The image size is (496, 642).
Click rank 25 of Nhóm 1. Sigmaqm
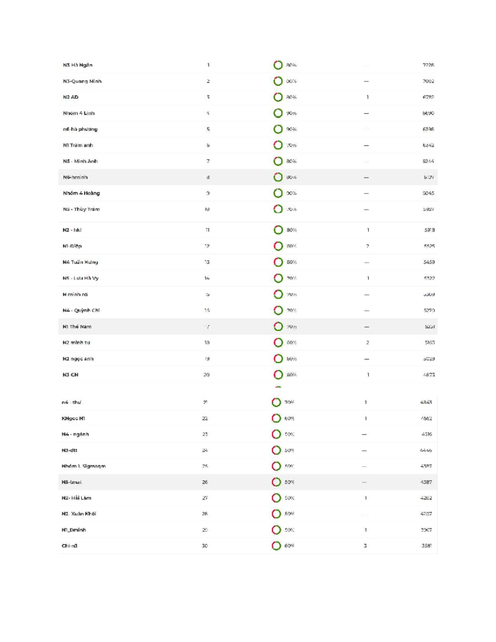click(x=205, y=466)
